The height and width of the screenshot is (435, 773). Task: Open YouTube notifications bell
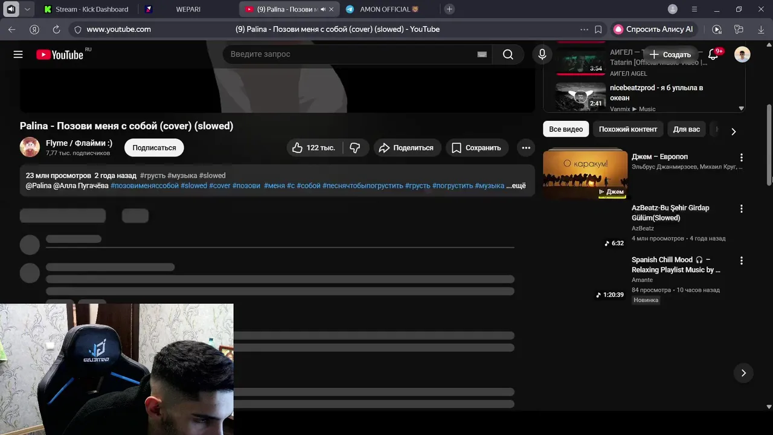pos(713,54)
